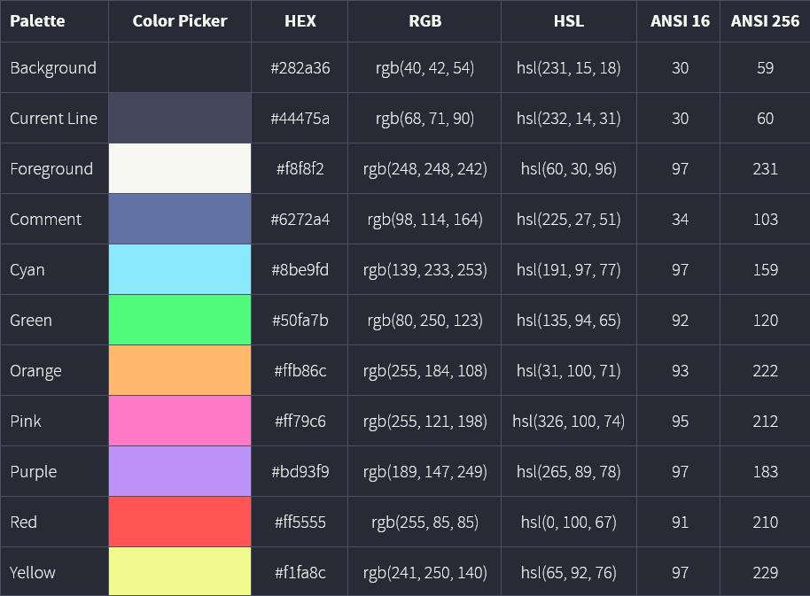Select the Color Picker column header
Image resolution: width=810 pixels, height=596 pixels.
pos(180,20)
